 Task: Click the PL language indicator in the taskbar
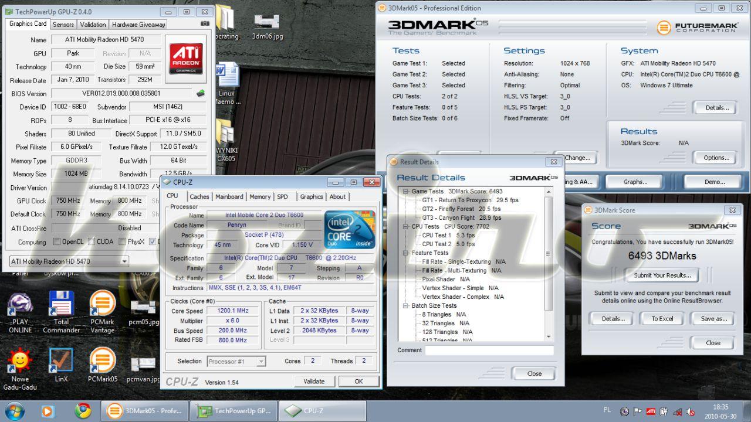pos(607,409)
